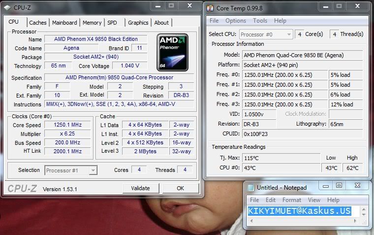Maximize the Notepad window
This screenshot has width=374, height=235.
pyautogui.click(x=339, y=185)
